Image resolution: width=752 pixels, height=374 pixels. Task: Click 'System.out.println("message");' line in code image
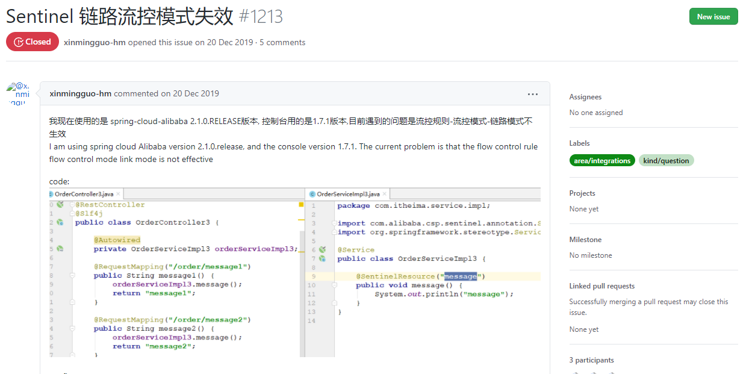444,294
